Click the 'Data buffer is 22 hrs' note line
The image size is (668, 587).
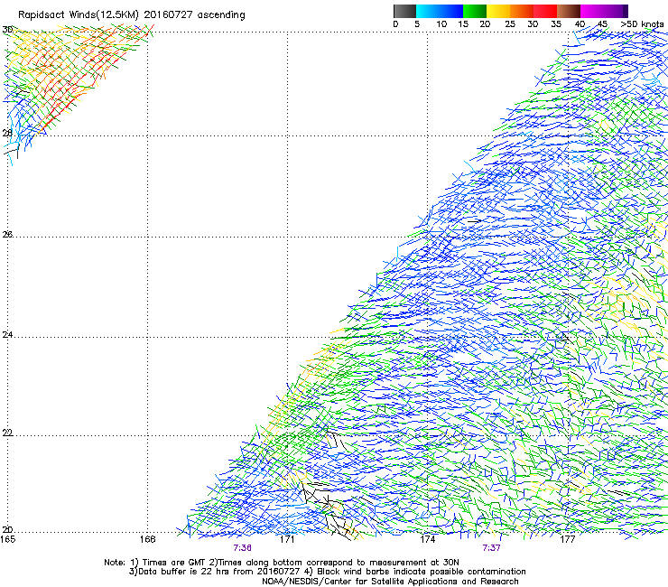click(327, 572)
